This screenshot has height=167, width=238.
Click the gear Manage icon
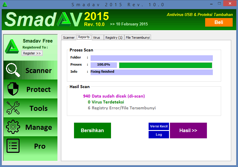[13, 127]
